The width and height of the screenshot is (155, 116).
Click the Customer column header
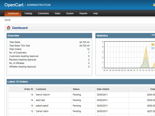(41, 89)
